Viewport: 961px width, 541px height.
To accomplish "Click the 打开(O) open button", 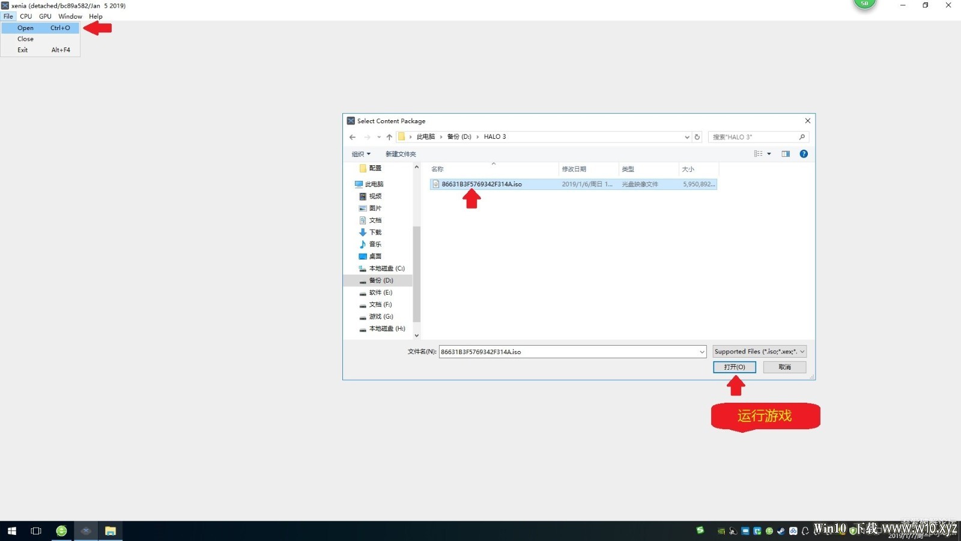I will tap(735, 367).
